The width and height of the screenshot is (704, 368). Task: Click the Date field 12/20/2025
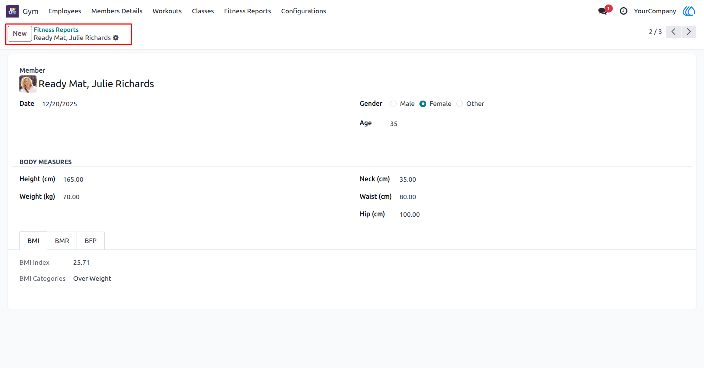[59, 104]
